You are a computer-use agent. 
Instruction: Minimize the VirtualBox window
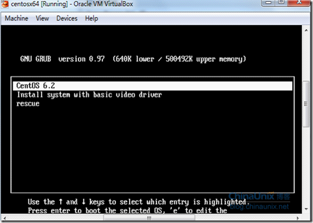pos(268,2)
